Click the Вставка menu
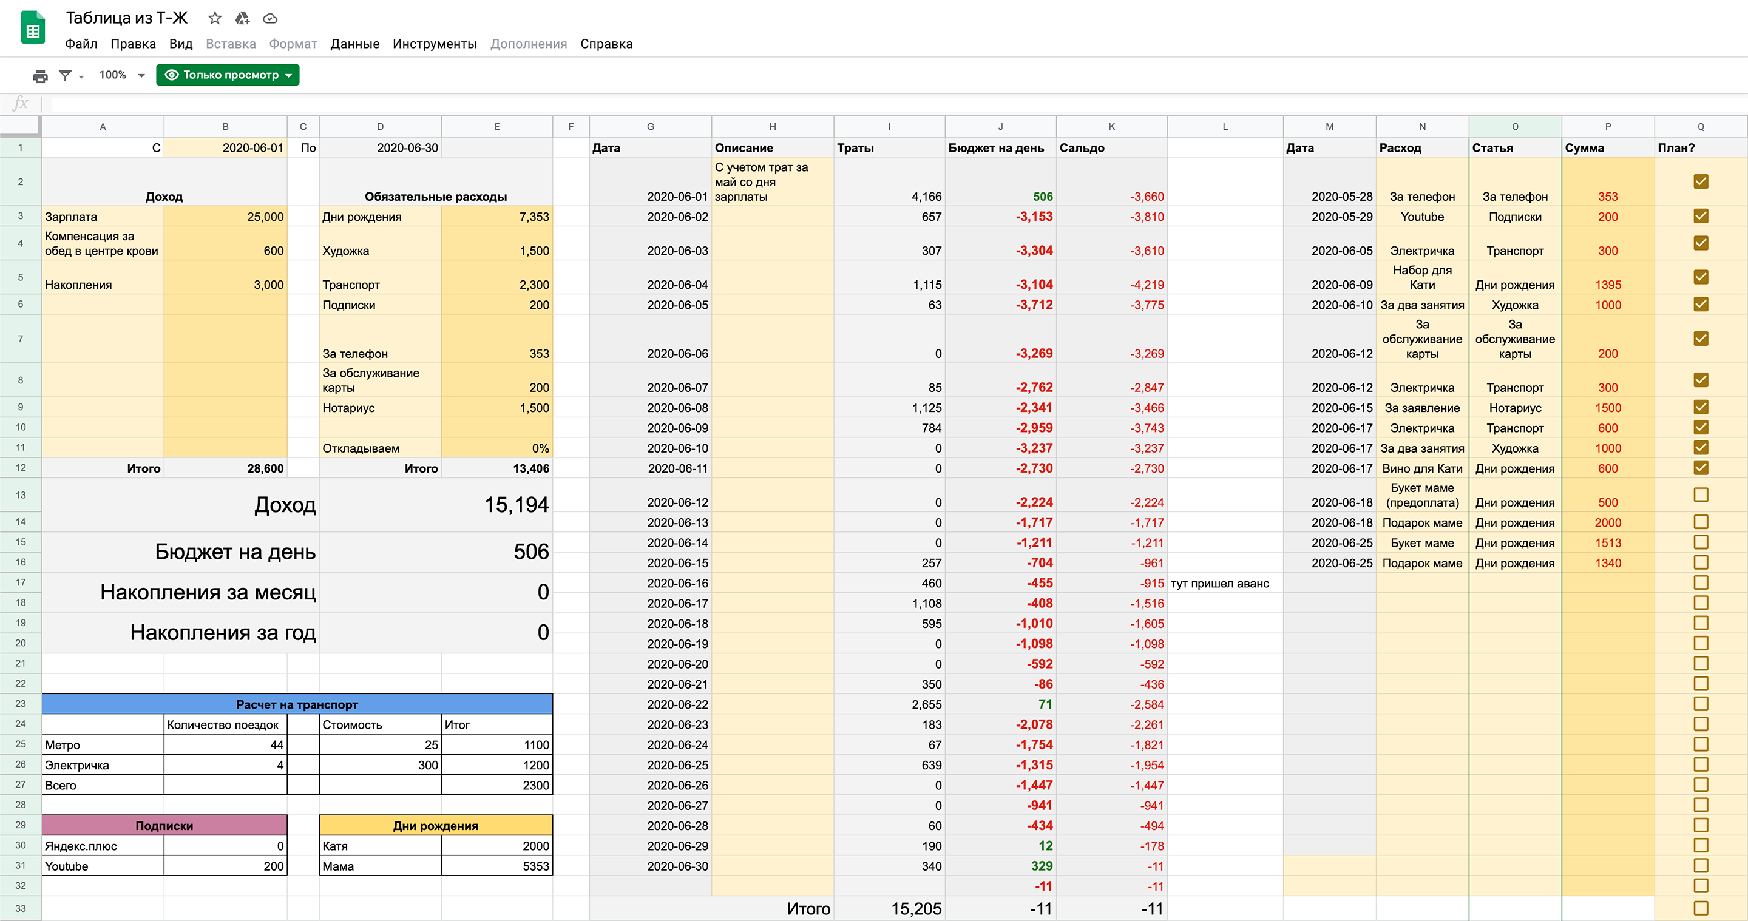 point(231,44)
